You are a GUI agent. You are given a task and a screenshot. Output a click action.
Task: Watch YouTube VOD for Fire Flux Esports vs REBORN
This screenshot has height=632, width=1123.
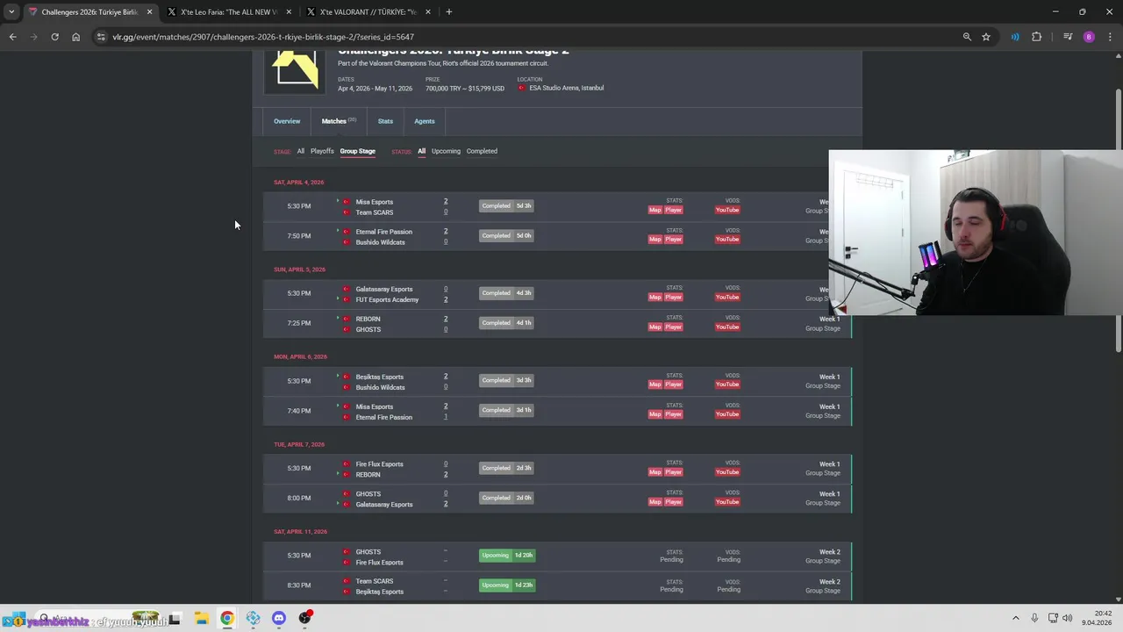(727, 472)
